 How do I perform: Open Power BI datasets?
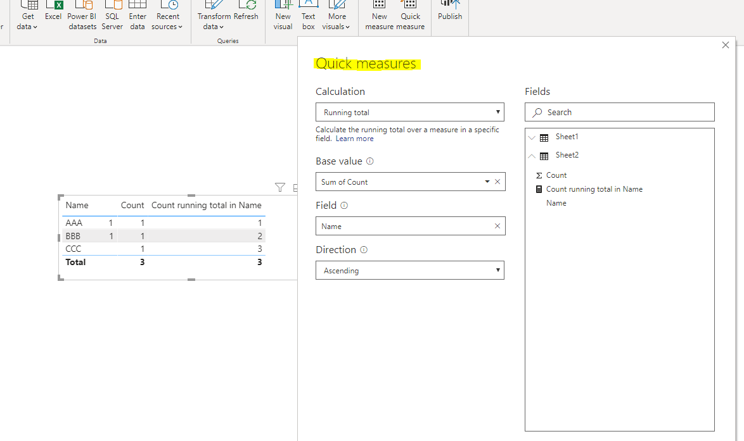pyautogui.click(x=82, y=16)
